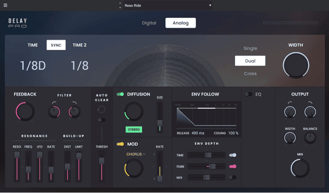Switch to the Digital tab
Viewport: 329px width, 193px height.
[149, 23]
